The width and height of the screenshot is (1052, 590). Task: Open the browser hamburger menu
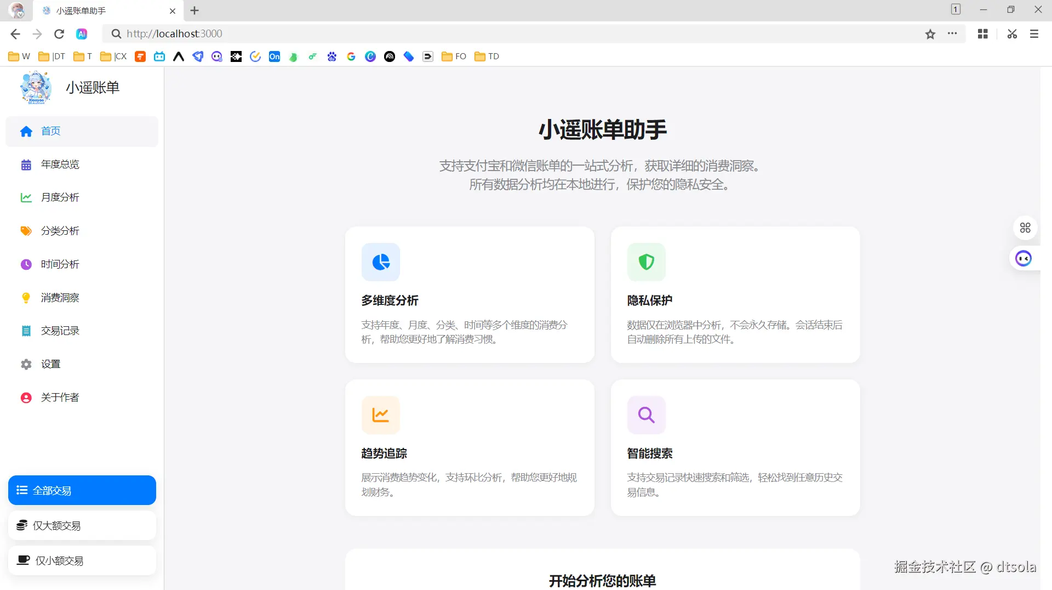[x=1034, y=34]
